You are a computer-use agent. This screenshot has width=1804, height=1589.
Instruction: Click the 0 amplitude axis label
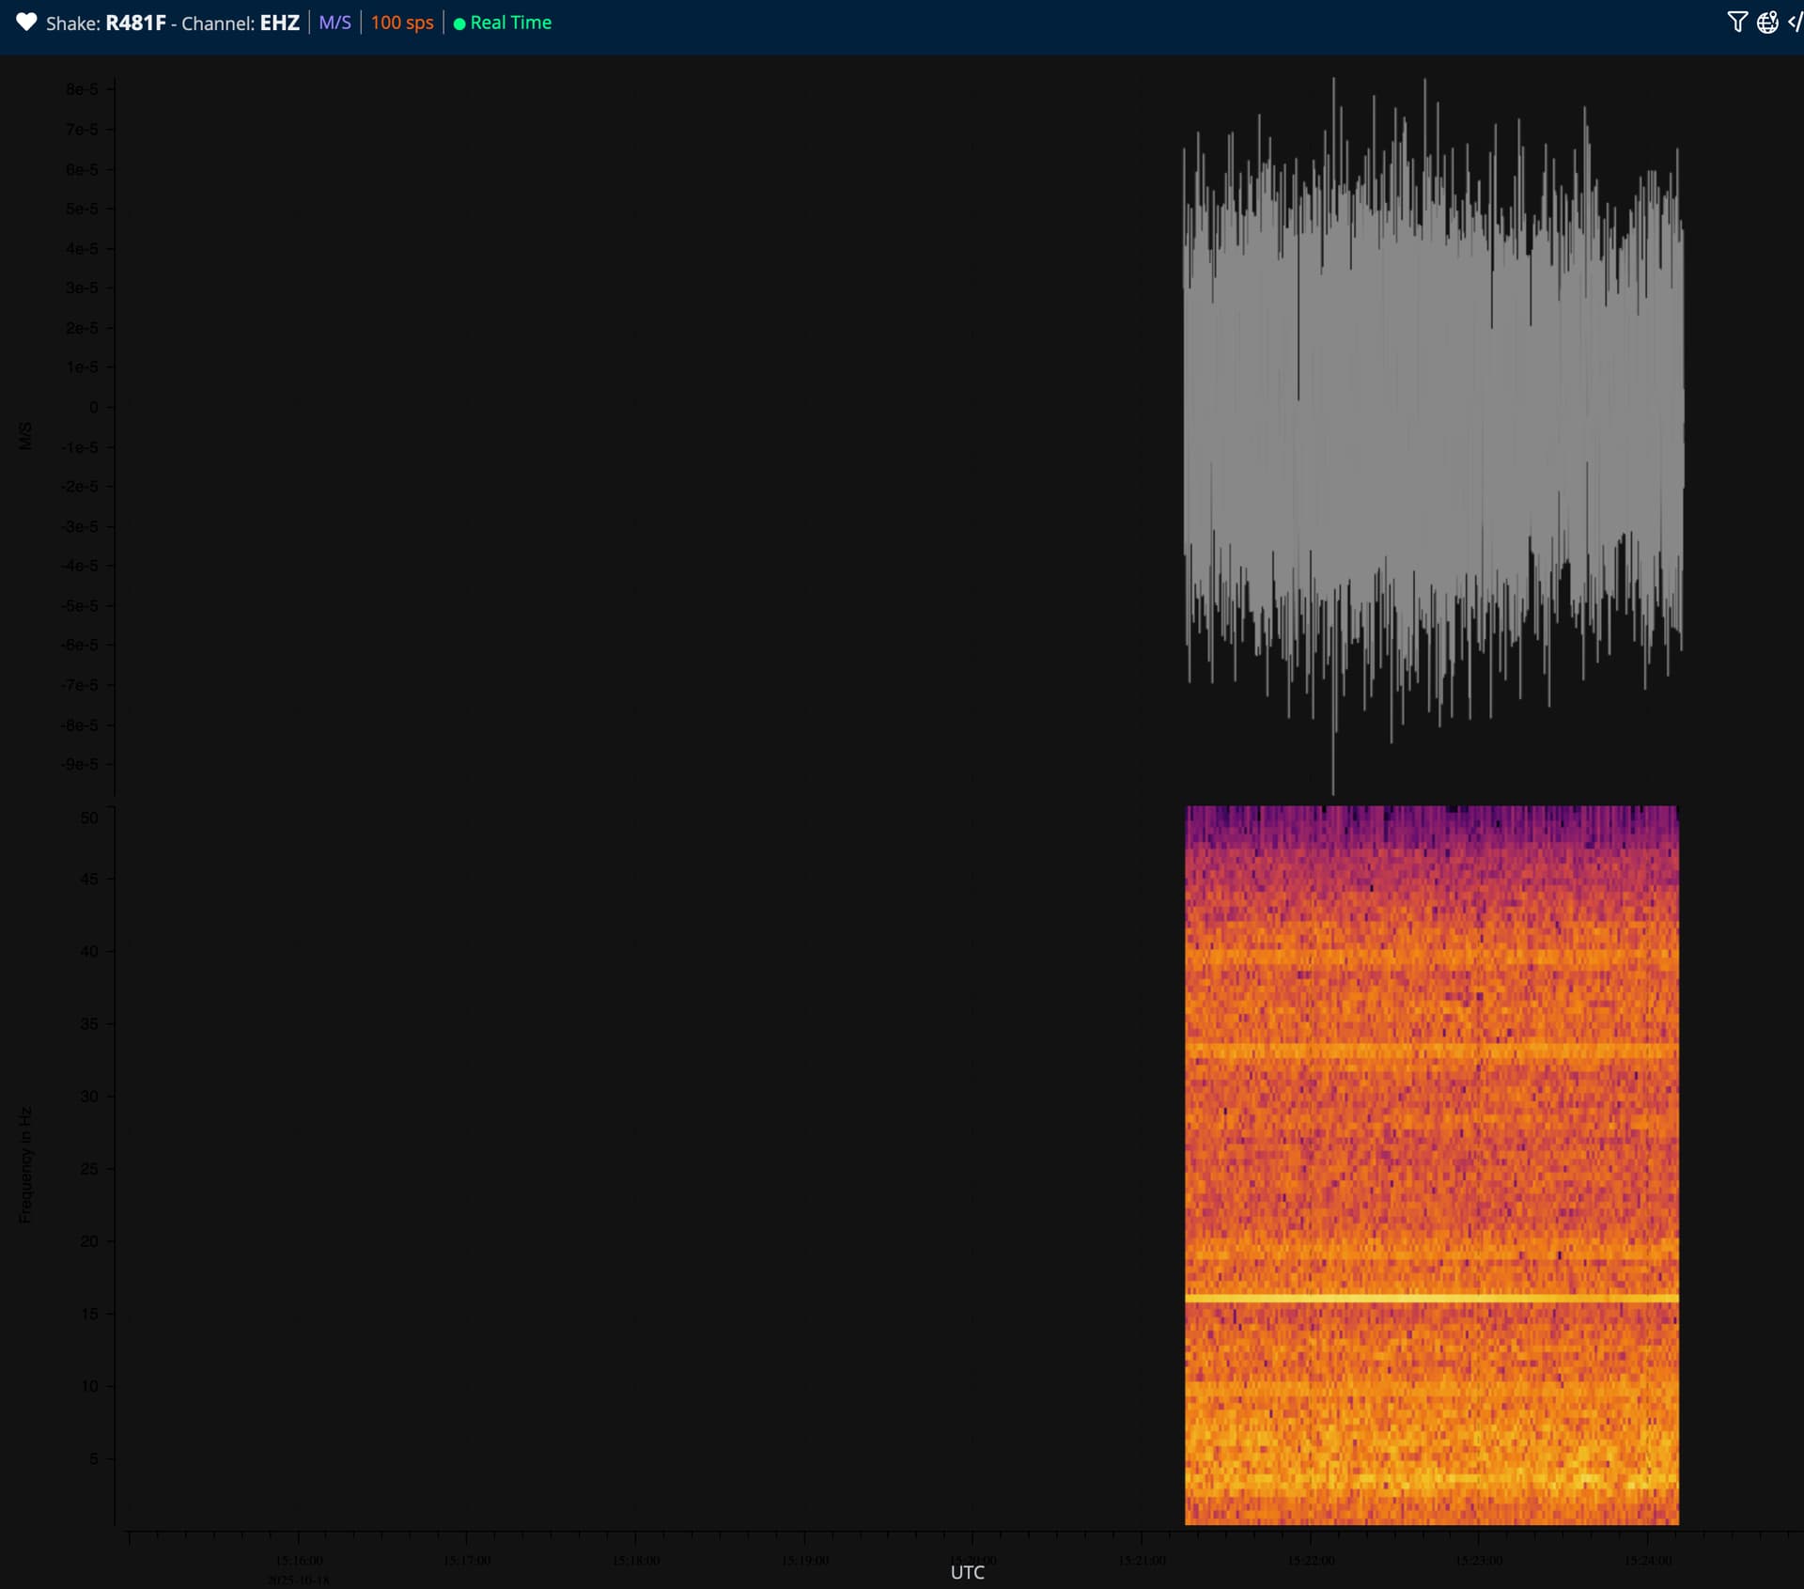coord(93,407)
